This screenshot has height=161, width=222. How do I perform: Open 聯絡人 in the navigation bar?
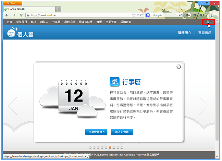click(x=44, y=22)
